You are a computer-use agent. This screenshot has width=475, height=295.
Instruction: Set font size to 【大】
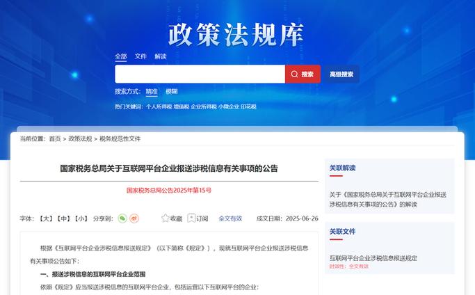pyautogui.click(x=46, y=218)
